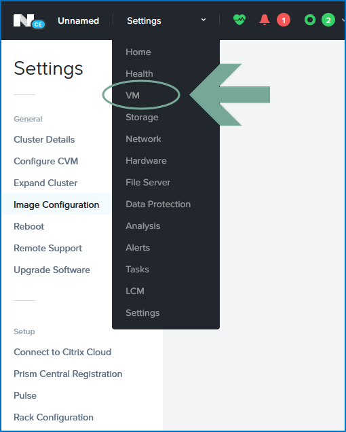Screen dimensions: 346x432
Task: Select VM from the navigation menu
Action: (133, 95)
